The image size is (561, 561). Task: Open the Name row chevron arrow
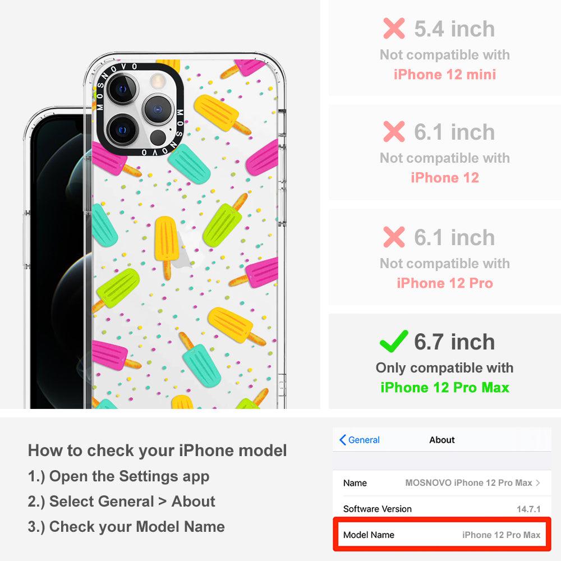click(x=538, y=482)
